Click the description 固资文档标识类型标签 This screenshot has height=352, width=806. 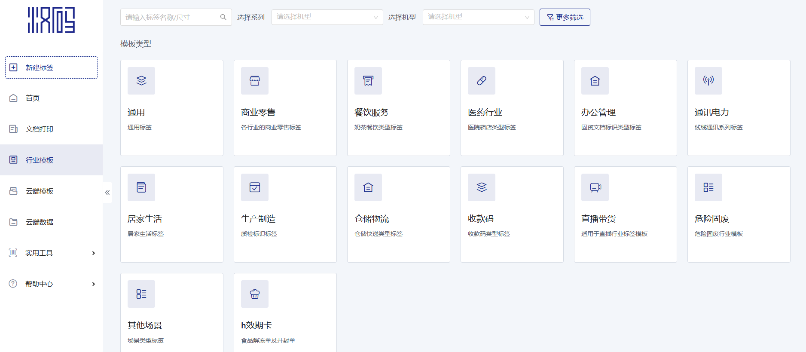(611, 127)
